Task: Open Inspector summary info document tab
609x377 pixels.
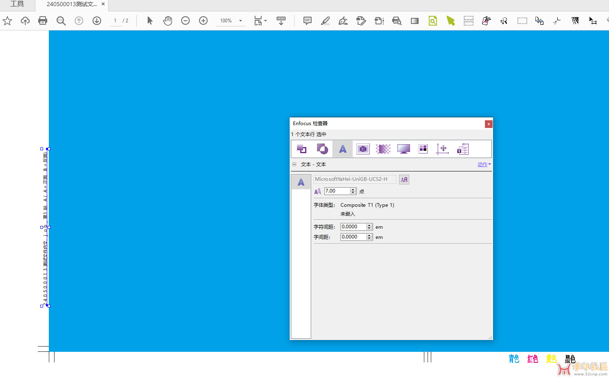Action: [463, 149]
